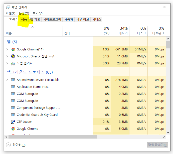The width and height of the screenshot is (173, 154).
Task: Click the vertical scrollbar down arrow
Action: (x=168, y=133)
